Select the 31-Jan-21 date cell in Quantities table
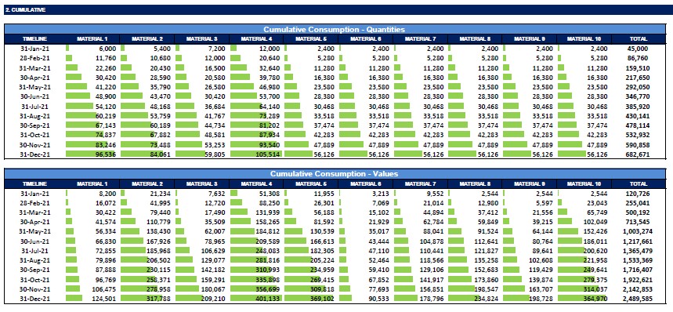 pos(34,49)
